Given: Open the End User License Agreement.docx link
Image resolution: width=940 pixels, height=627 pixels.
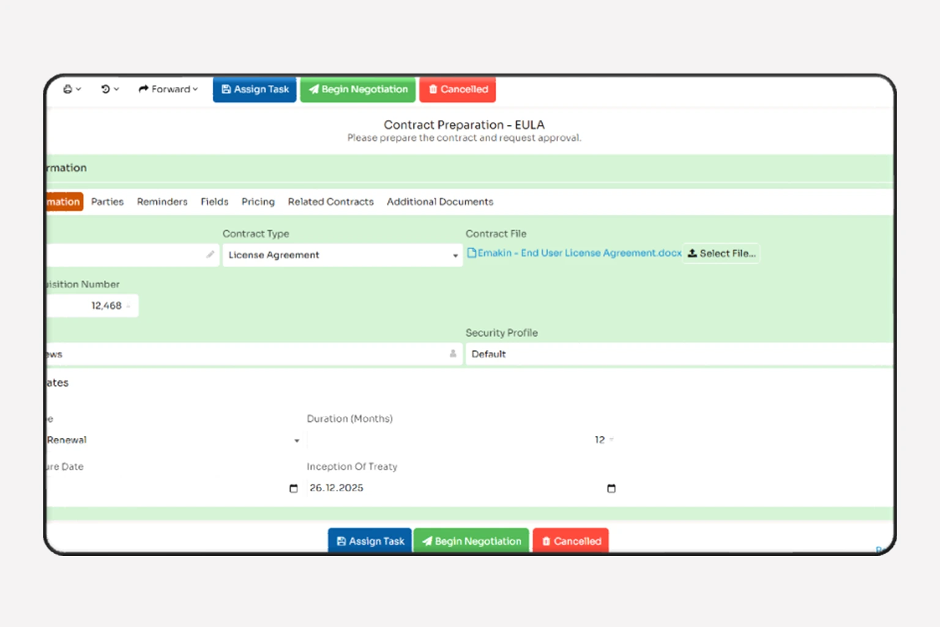Looking at the screenshot, I should [580, 253].
